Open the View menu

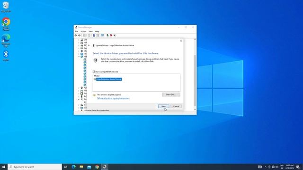tap(90, 32)
